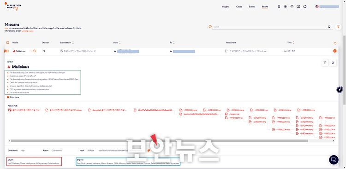Toggle the eye icon beside Malicious verdict
Image resolution: width=346 pixels, height=169 pixels.
click(35, 51)
